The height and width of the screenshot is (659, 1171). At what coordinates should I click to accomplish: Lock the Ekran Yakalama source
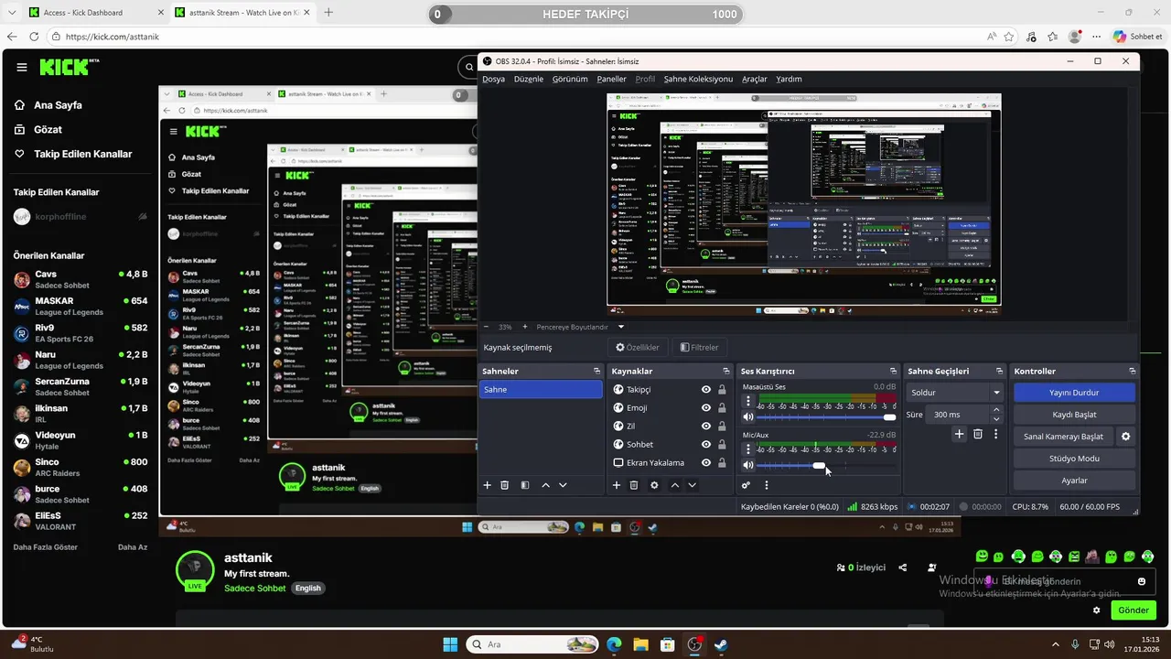click(x=722, y=463)
